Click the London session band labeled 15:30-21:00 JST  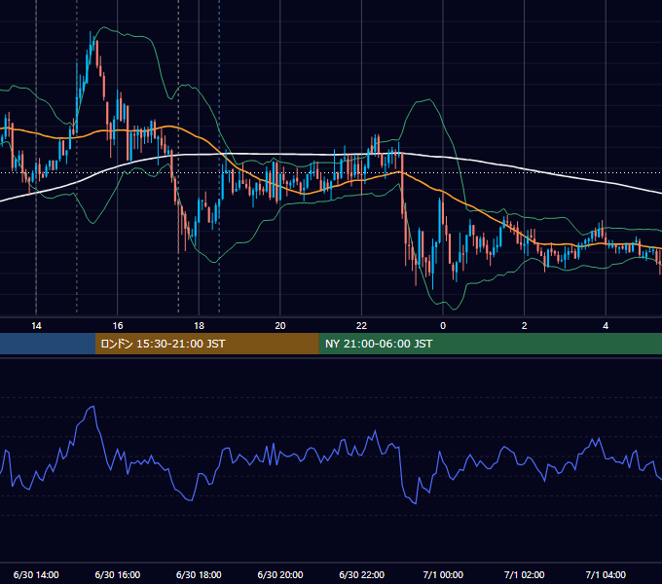coord(206,344)
